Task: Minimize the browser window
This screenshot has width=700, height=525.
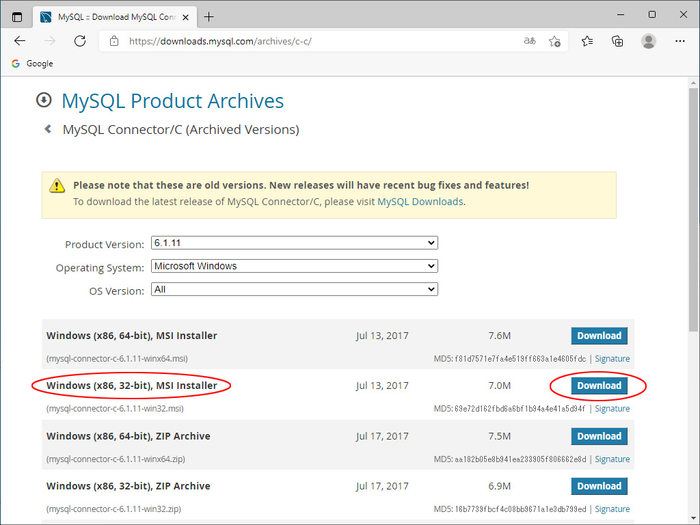Action: point(621,15)
